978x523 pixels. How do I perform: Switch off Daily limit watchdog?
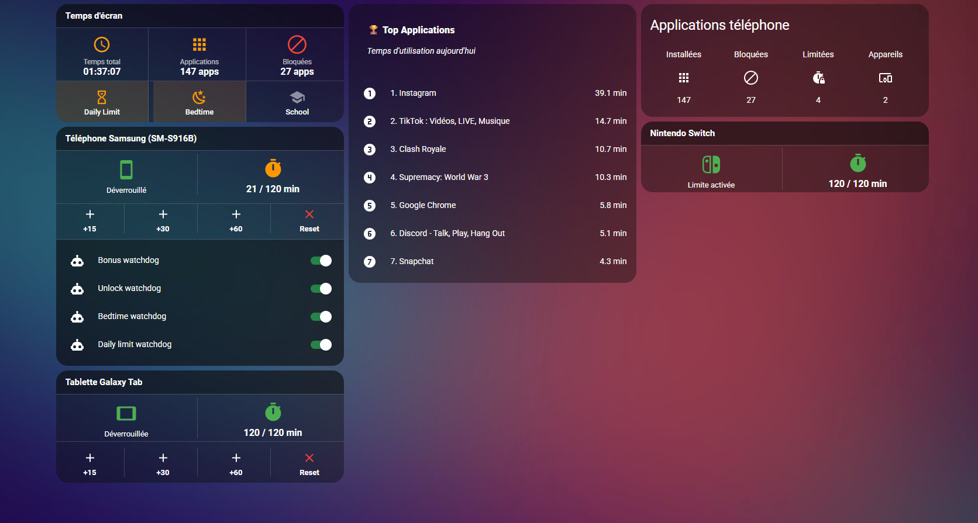click(x=321, y=345)
